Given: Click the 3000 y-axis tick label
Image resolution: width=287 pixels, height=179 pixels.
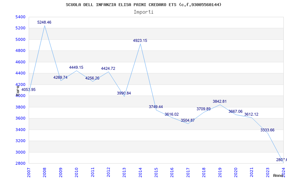Looking at the screenshot, I should [x=21, y=152].
